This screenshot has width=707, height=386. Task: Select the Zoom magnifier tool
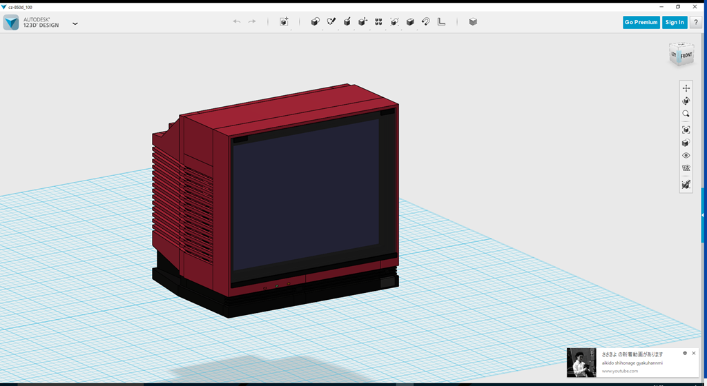(x=686, y=114)
